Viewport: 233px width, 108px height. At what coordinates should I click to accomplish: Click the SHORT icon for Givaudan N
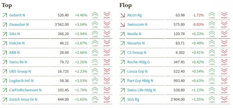click(107, 24)
